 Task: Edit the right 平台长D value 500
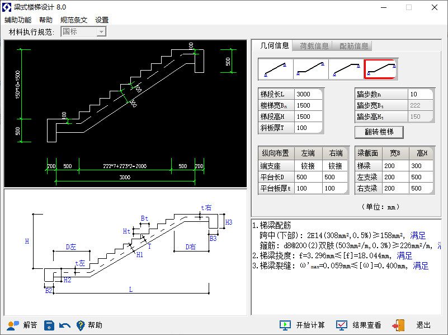point(335,177)
